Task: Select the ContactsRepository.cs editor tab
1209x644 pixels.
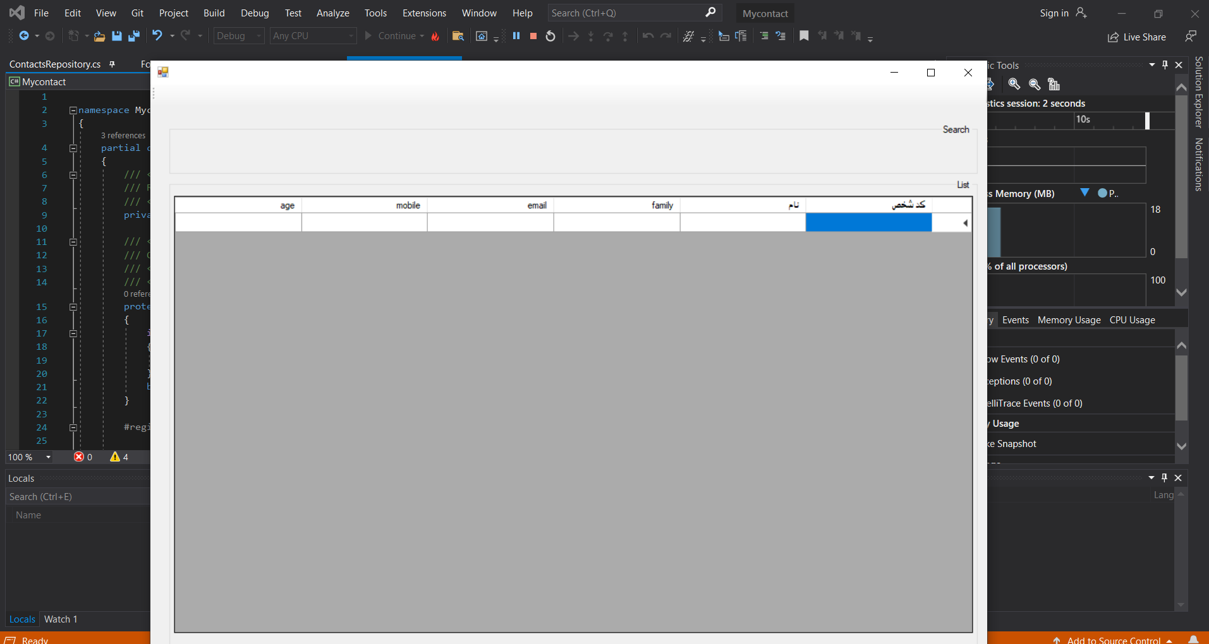Action: click(55, 64)
